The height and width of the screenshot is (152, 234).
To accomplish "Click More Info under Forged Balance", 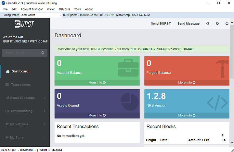I will tap(187, 82).
